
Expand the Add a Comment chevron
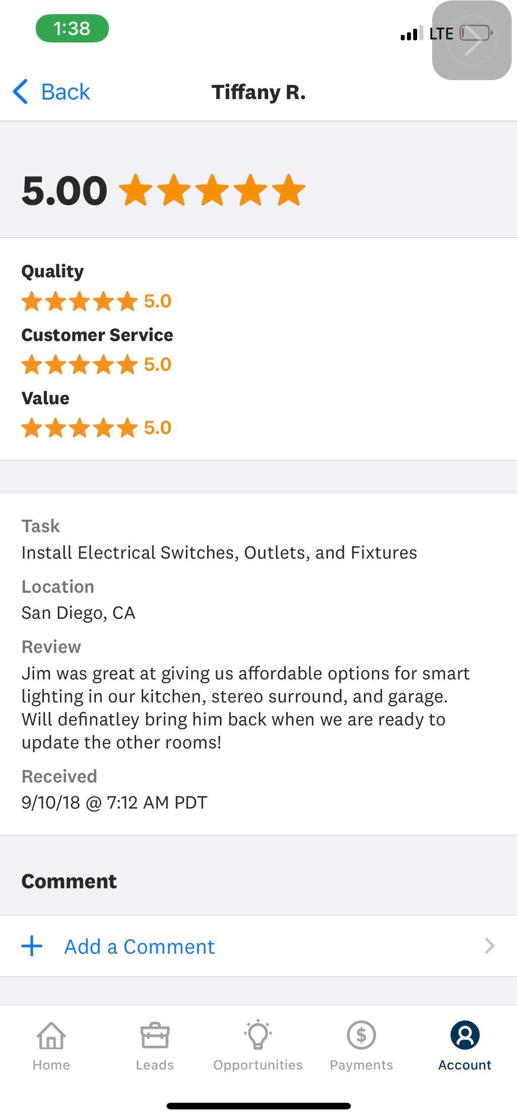489,946
